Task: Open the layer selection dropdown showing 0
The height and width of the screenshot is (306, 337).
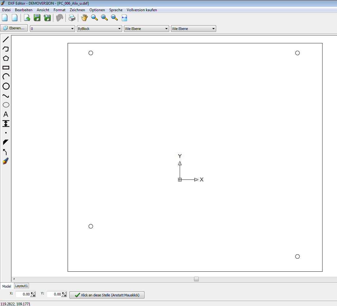Action: [x=52, y=29]
